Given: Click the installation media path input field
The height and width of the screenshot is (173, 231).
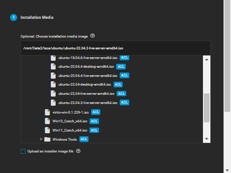Looking at the screenshot, I should [116, 48].
